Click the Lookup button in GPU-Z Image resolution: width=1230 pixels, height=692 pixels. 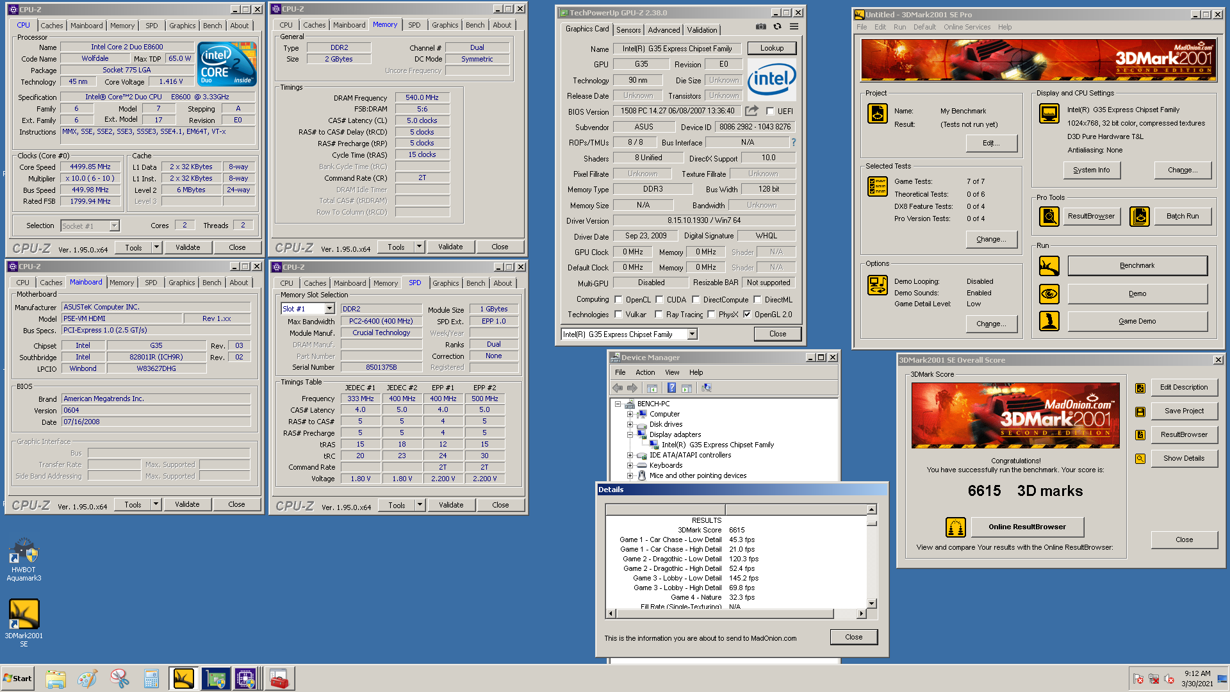pos(772,48)
